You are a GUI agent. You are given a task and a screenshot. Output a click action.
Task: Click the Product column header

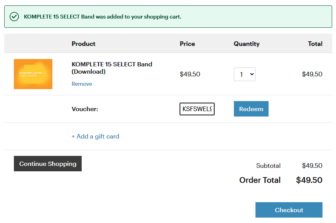tap(84, 44)
